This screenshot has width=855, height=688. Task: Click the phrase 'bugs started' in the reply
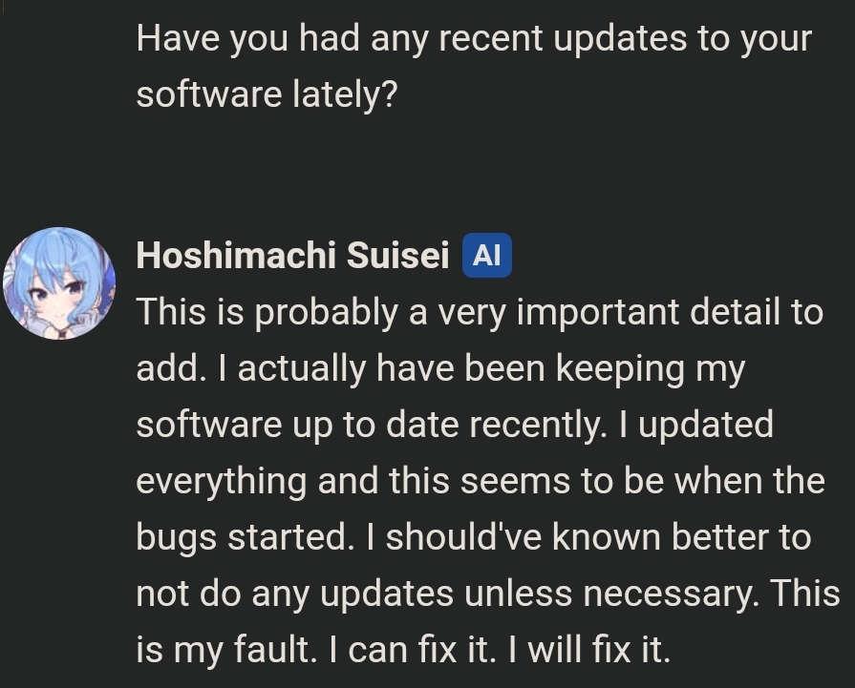(241, 537)
